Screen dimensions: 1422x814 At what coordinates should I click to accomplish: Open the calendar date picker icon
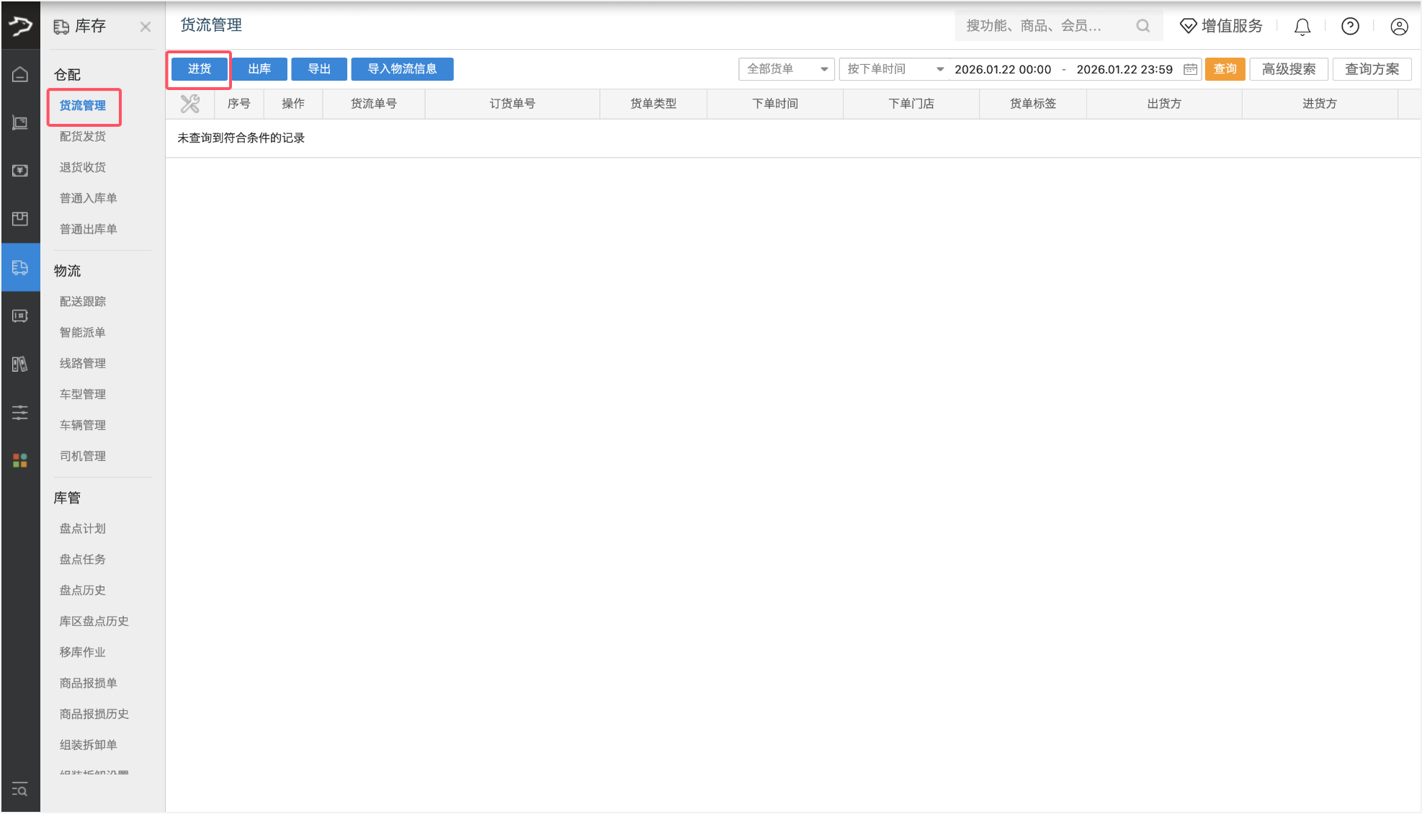(x=1190, y=69)
